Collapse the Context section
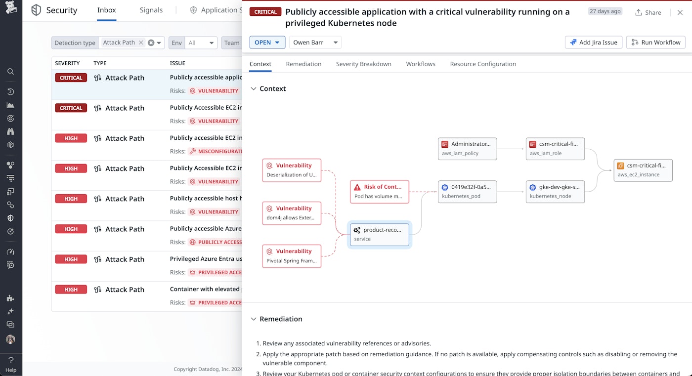The height and width of the screenshot is (376, 692). (x=254, y=89)
